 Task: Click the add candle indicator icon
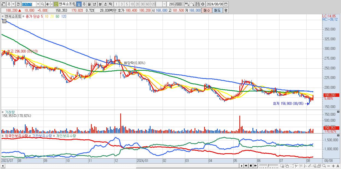point(187,4)
